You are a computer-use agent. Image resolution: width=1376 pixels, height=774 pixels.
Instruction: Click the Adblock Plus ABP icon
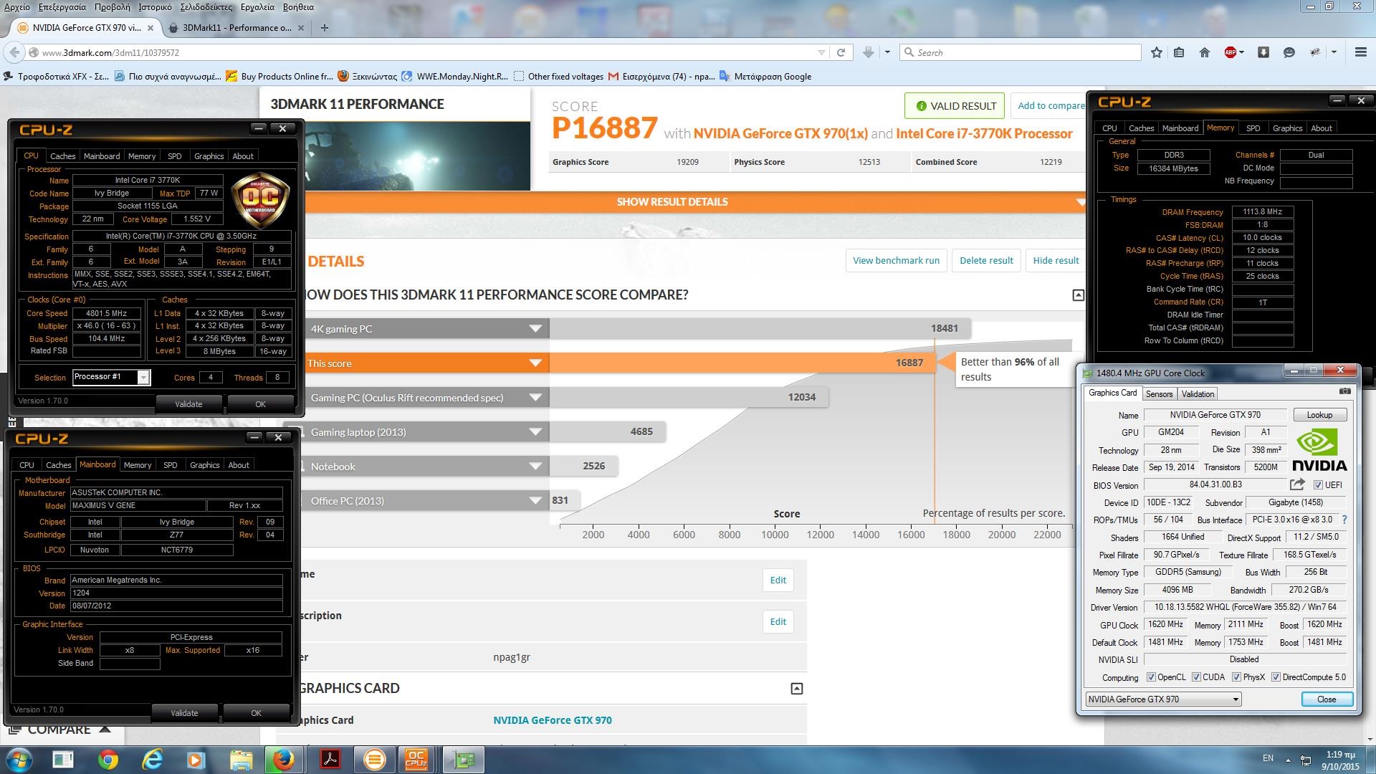[1230, 52]
